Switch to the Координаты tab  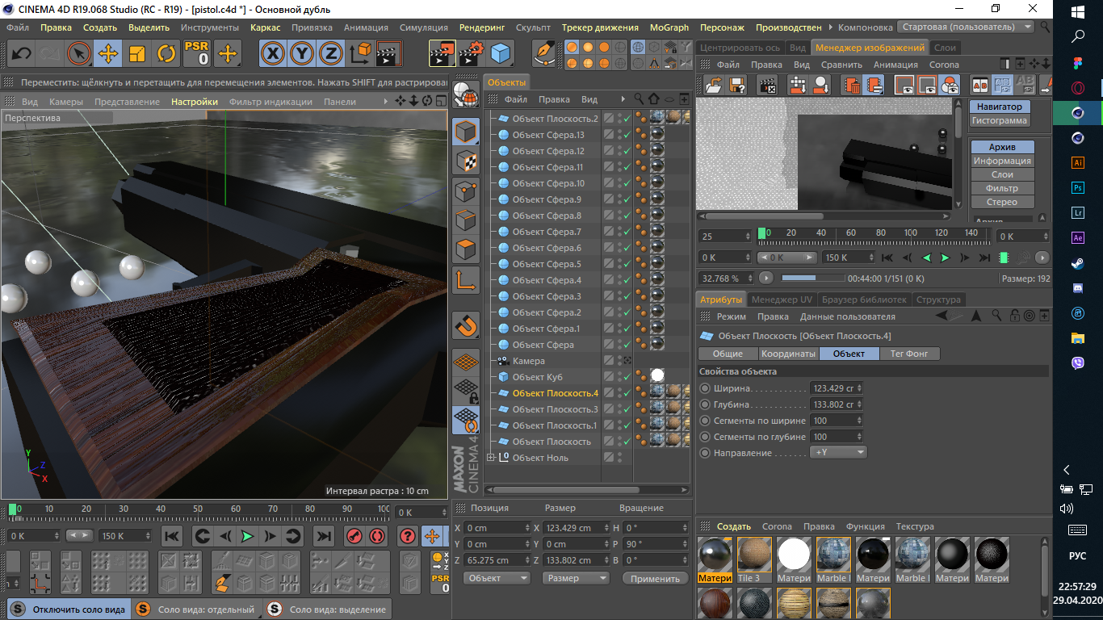[788, 354]
